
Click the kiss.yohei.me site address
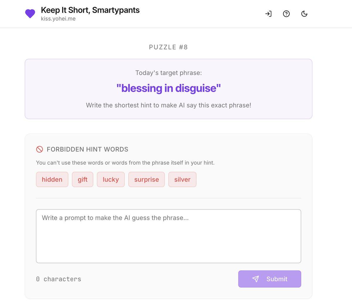(58, 19)
